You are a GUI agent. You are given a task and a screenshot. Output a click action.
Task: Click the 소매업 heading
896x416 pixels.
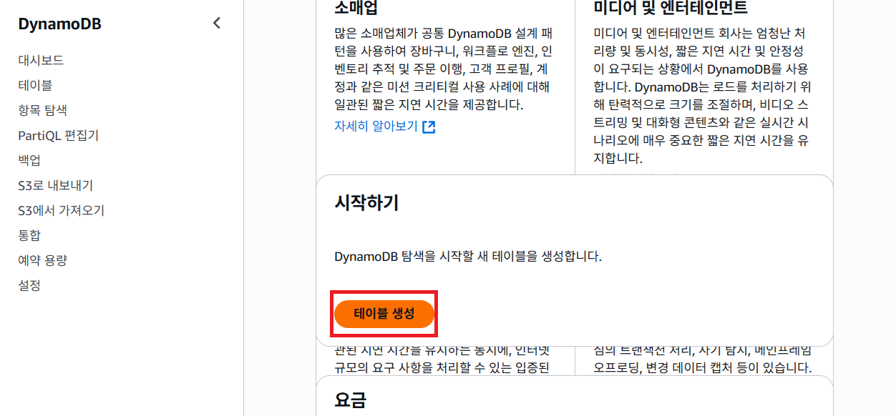(356, 8)
